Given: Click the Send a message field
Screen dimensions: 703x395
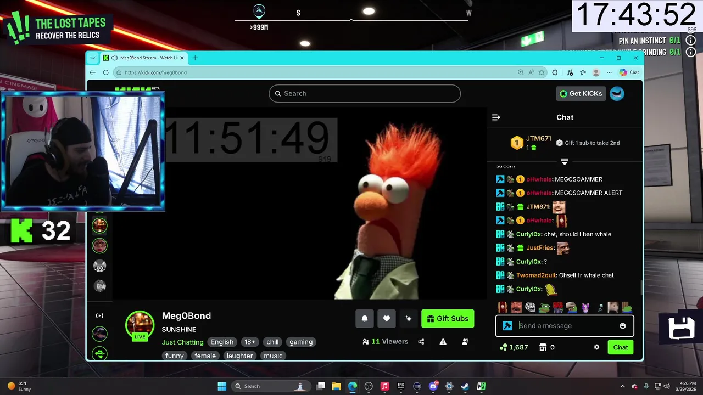Looking at the screenshot, I should (566, 326).
